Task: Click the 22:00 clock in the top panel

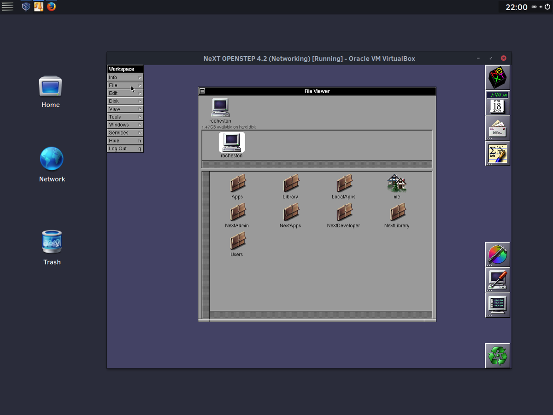Action: pos(516,7)
